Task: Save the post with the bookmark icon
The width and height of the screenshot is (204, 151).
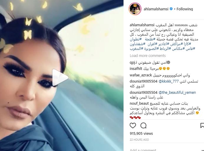Action: pos(202,126)
